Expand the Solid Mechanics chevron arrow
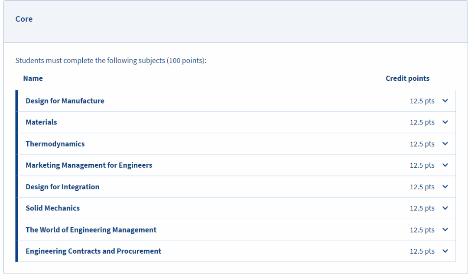The height and width of the screenshot is (274, 468). (445, 208)
